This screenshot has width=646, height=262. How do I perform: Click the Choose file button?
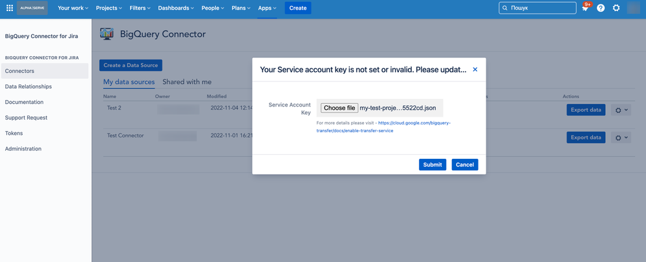[x=339, y=108]
